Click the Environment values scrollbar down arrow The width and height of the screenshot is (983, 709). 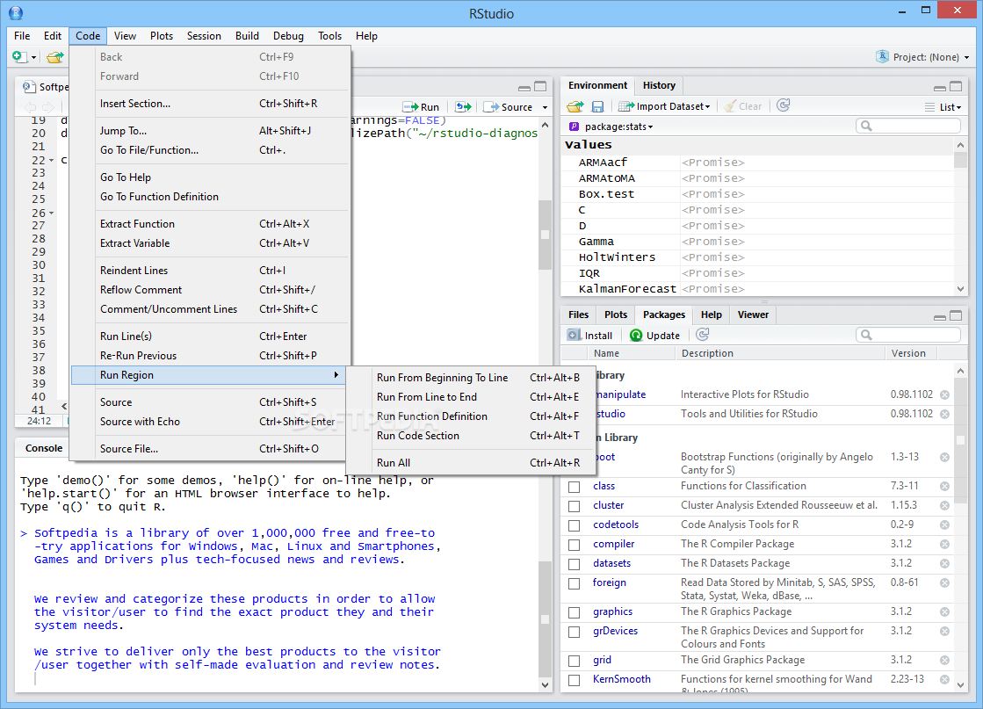coord(960,289)
